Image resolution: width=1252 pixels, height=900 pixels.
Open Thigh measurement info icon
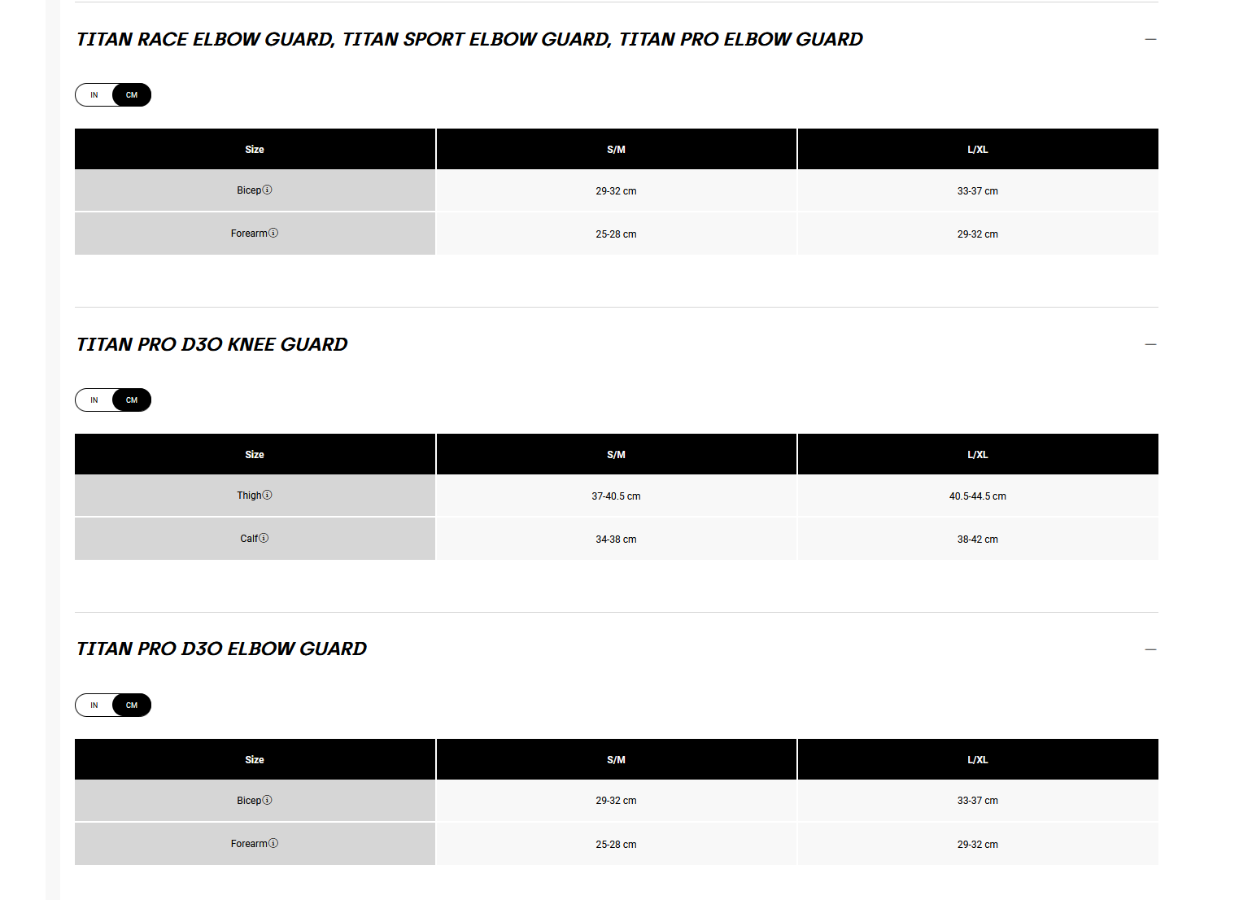pyautogui.click(x=268, y=495)
